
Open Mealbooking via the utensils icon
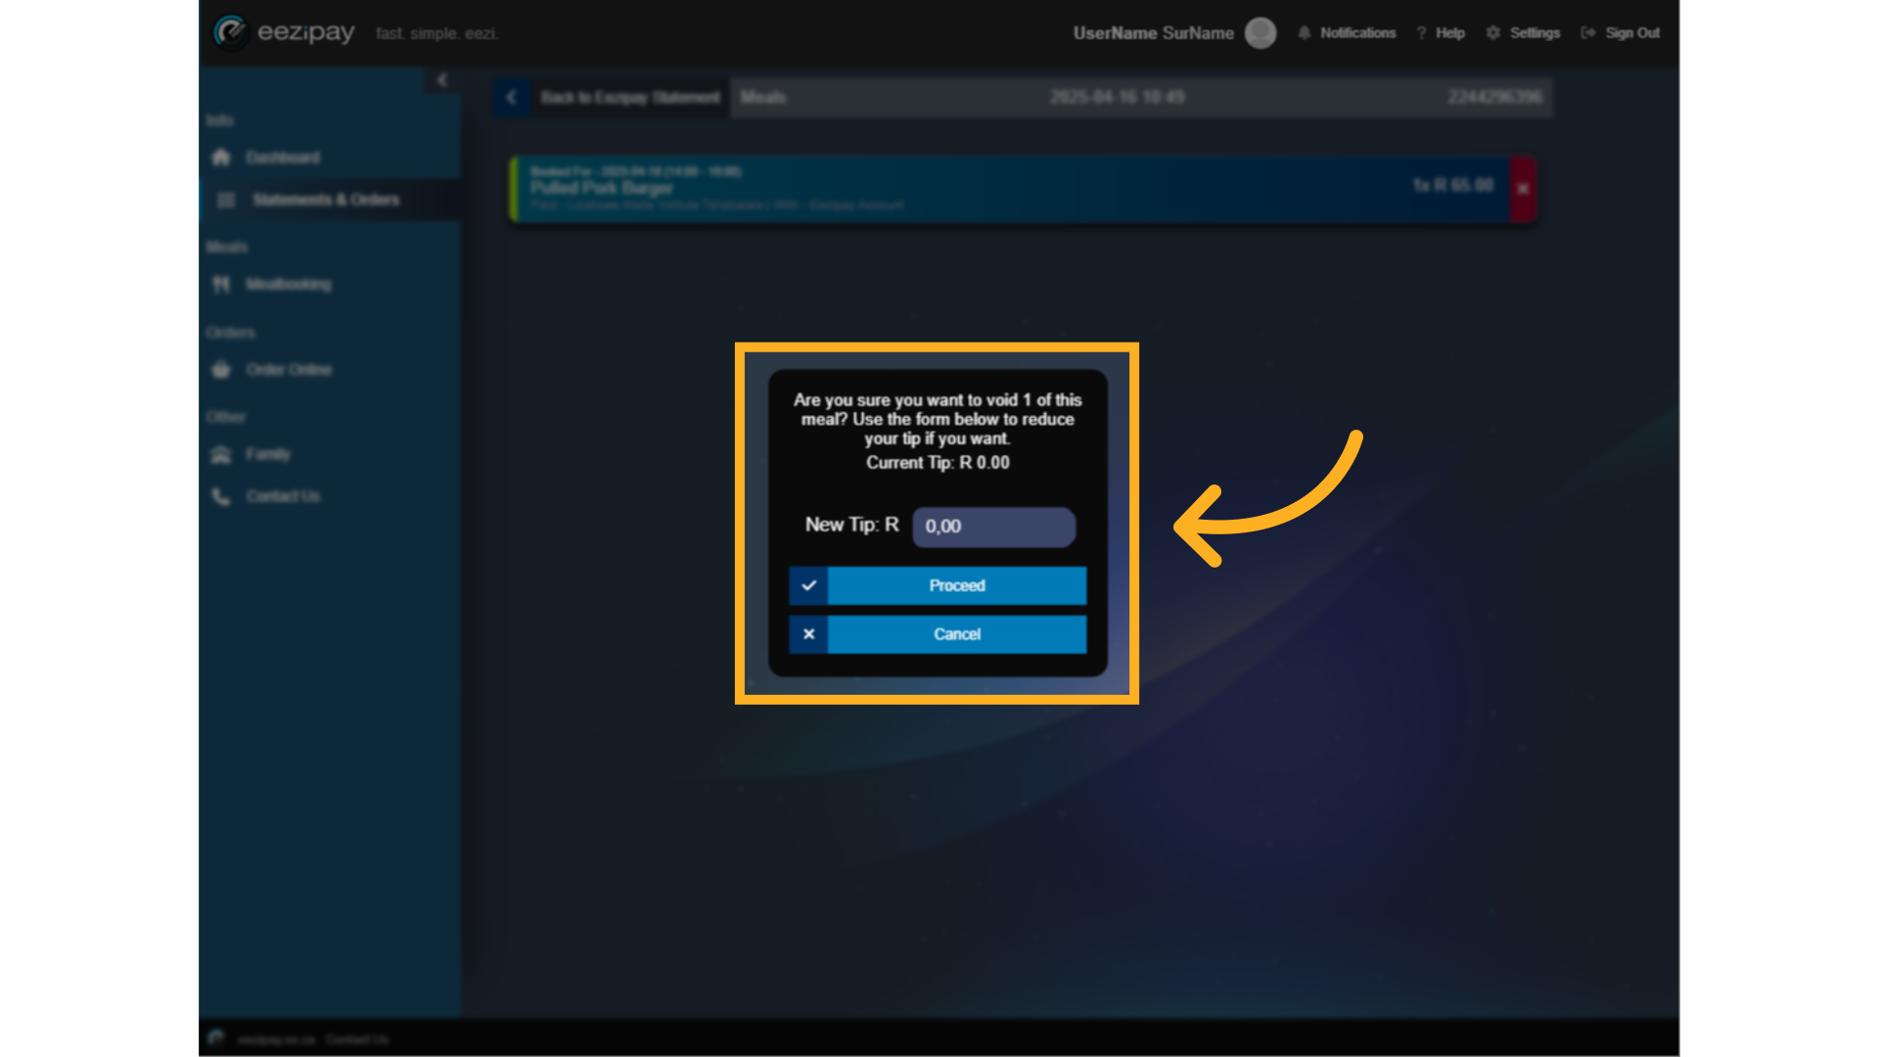[x=222, y=284]
